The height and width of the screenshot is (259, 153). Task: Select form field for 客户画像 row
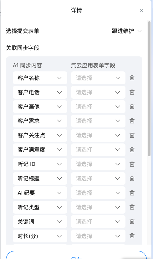[x=98, y=106]
